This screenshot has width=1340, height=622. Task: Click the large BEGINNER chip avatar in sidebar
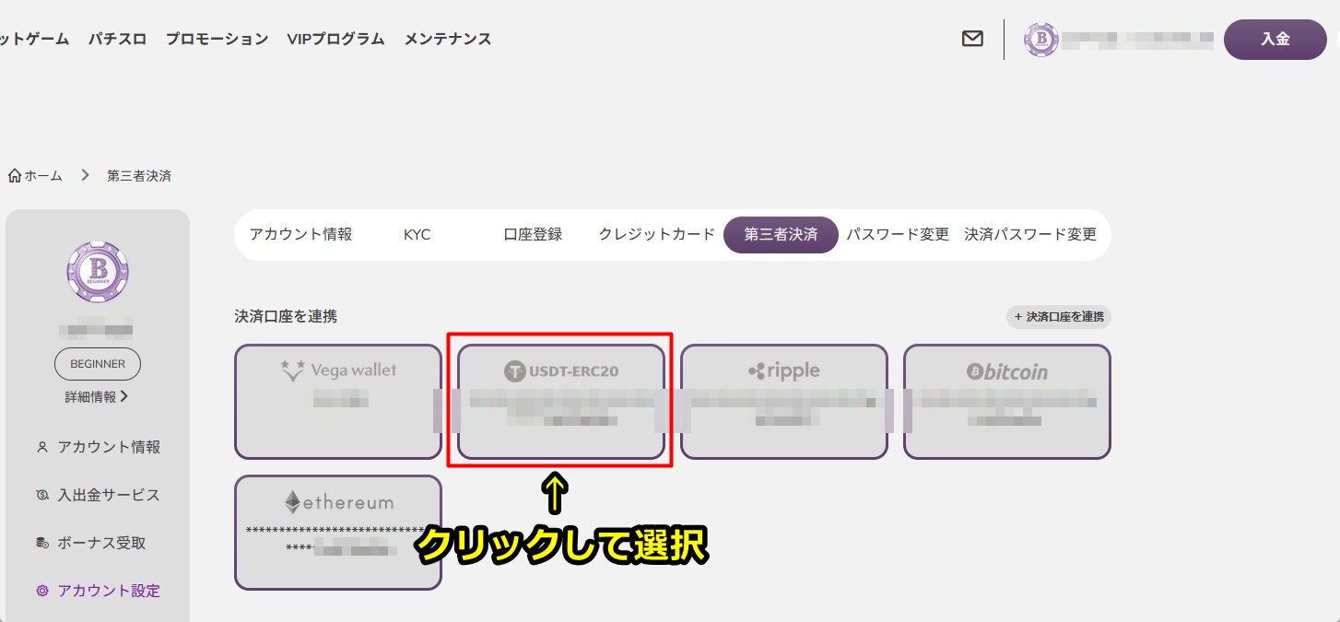(98, 273)
